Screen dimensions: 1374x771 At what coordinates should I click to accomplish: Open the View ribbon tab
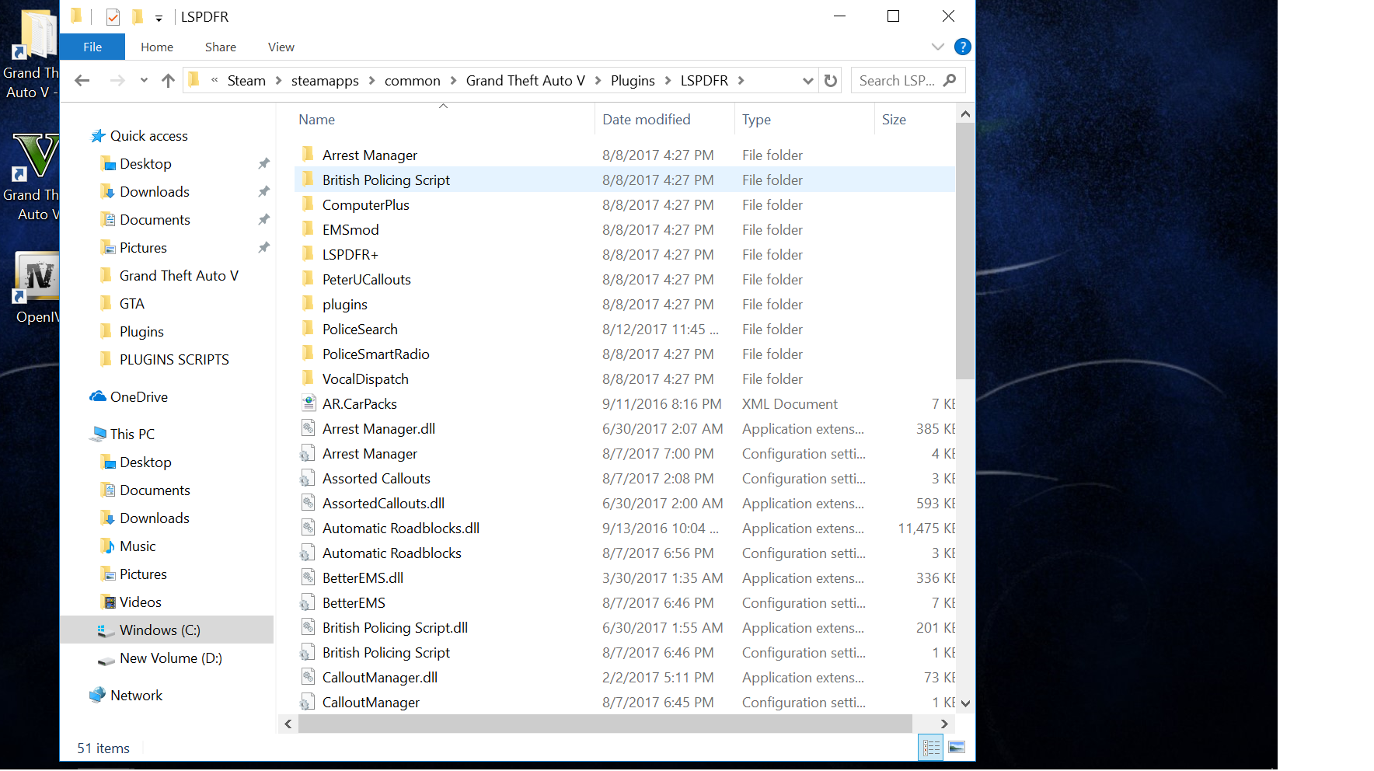[281, 47]
